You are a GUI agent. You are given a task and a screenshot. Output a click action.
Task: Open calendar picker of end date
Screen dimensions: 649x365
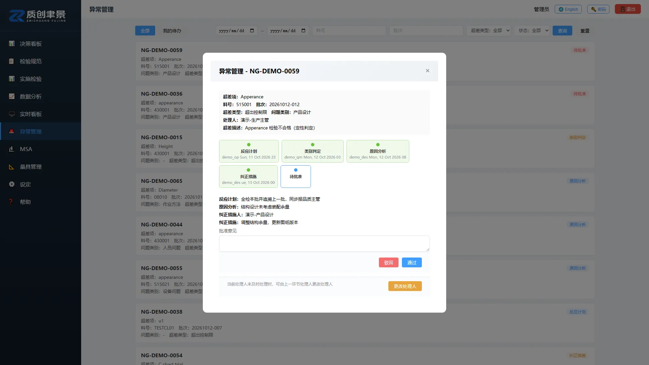click(x=303, y=31)
